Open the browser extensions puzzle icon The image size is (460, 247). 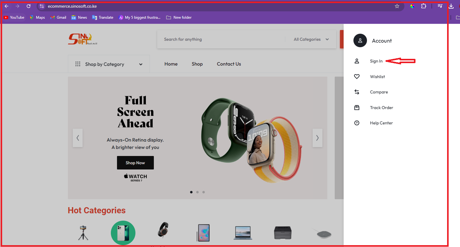click(423, 6)
